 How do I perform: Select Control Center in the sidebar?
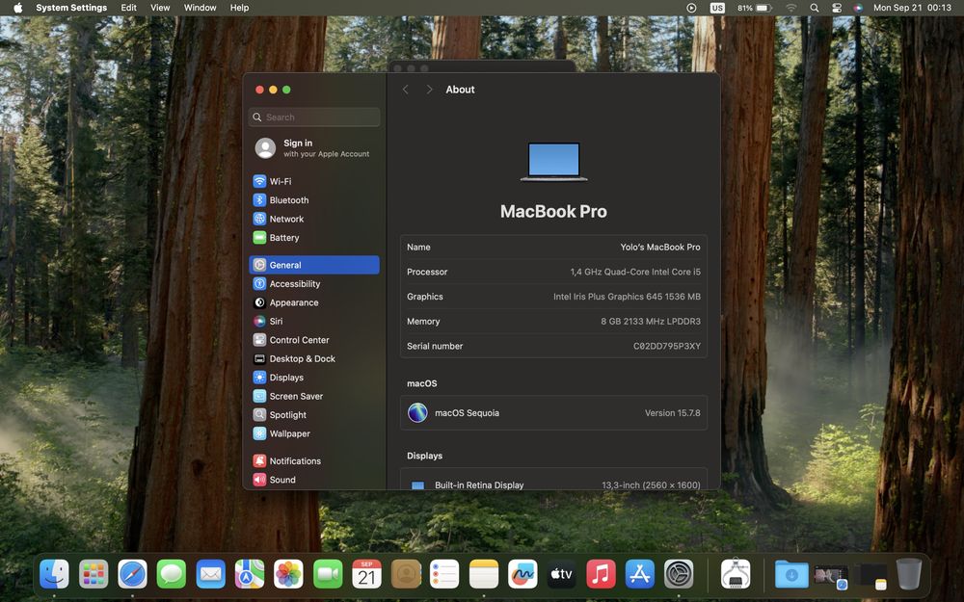pyautogui.click(x=314, y=340)
